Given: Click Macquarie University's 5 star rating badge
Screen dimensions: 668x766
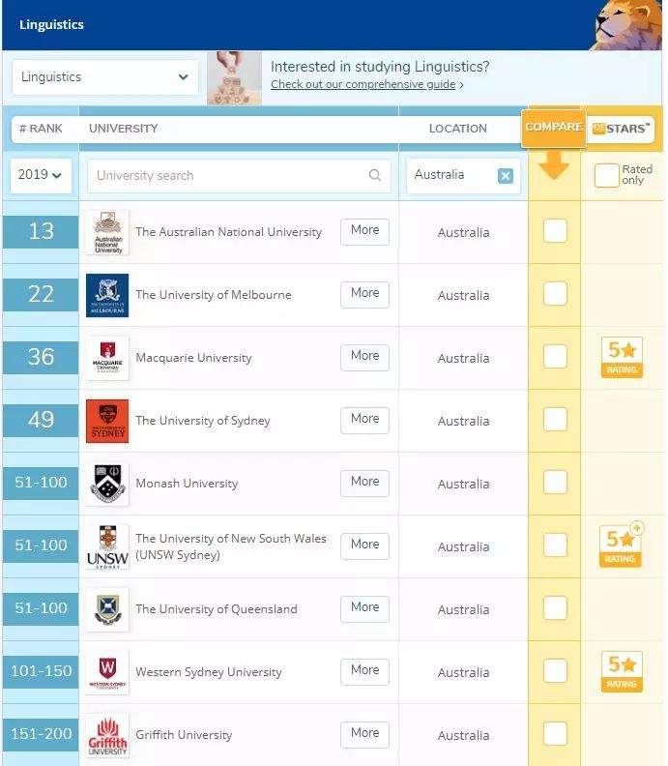Looking at the screenshot, I should click(622, 358).
